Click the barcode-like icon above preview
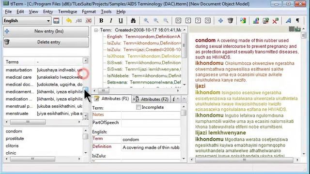 click(292, 29)
